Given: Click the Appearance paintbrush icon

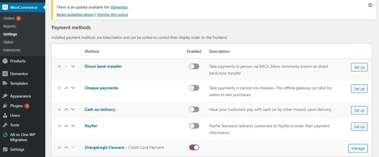Looking at the screenshot, I should (x=5, y=96).
